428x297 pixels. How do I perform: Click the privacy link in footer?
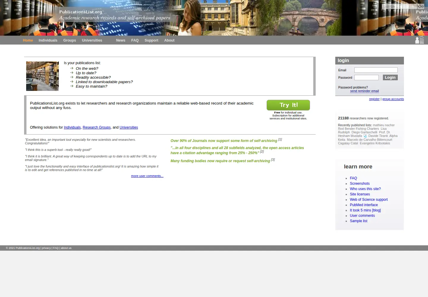pyautogui.click(x=46, y=248)
